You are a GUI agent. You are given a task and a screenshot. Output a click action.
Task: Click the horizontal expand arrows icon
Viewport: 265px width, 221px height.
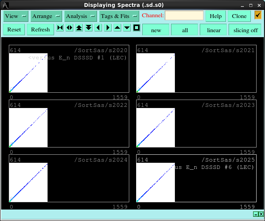[69, 28]
